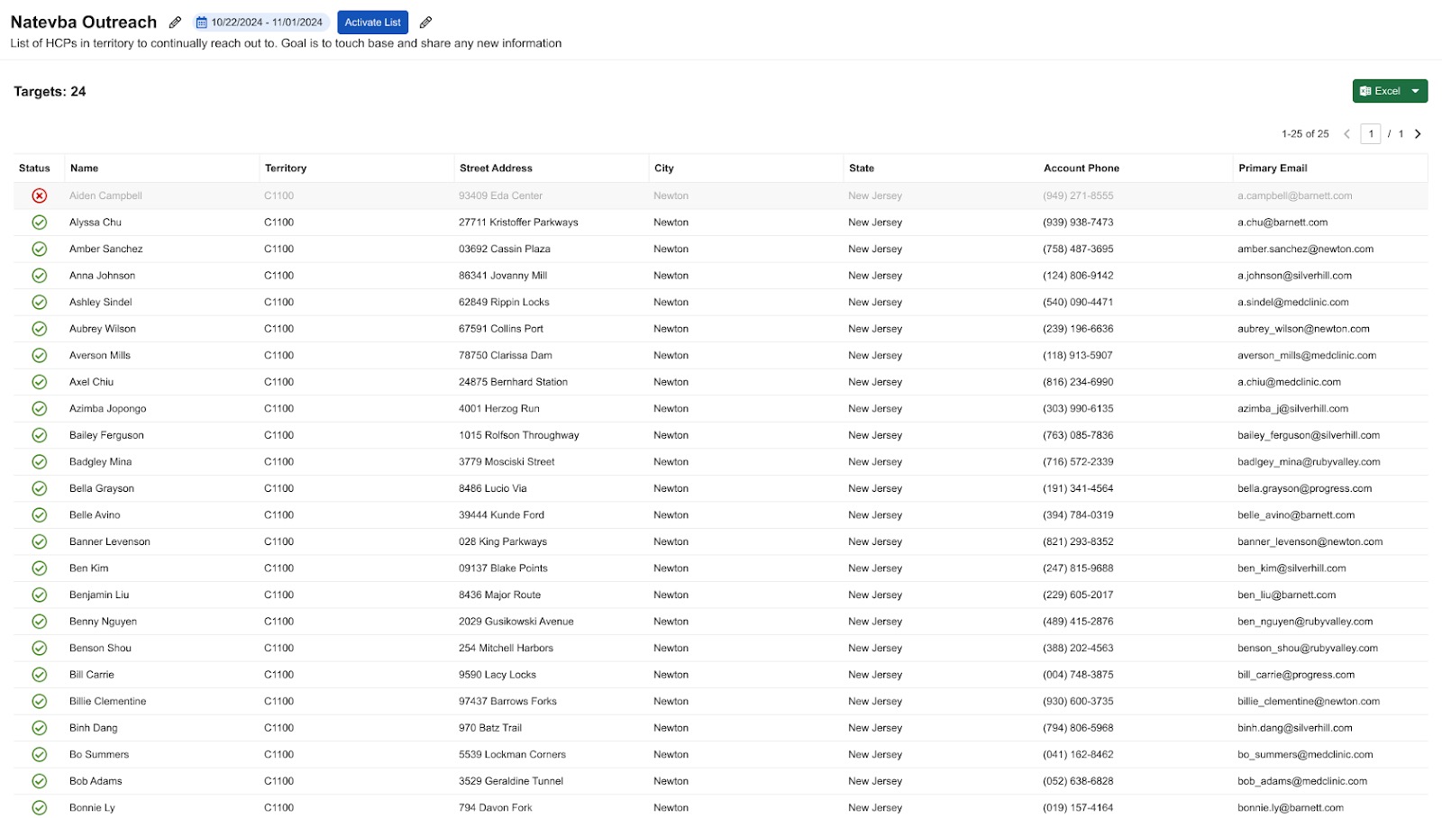Toggle status checkmark for Alyssa Chu
1442x818 pixels.
[x=39, y=223]
